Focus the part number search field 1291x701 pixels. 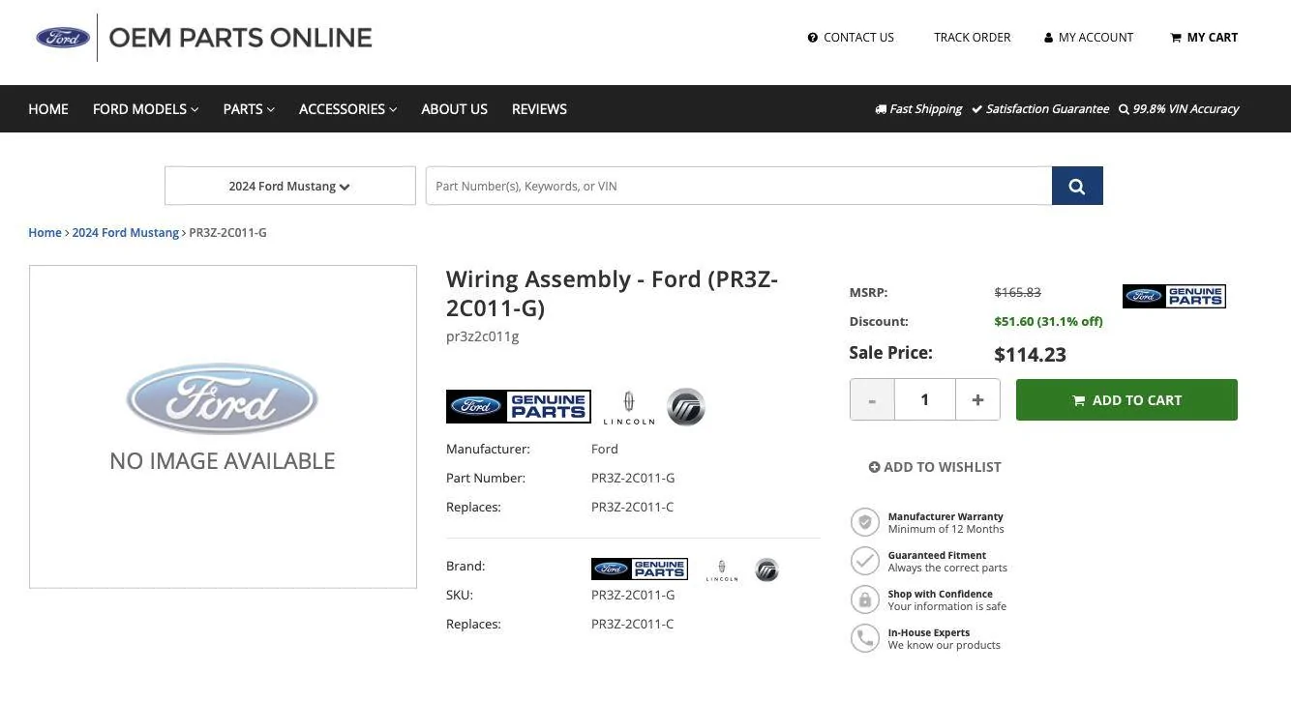738,186
